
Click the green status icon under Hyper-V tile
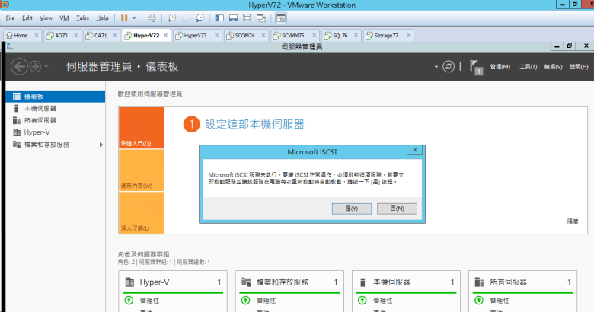[x=129, y=300]
